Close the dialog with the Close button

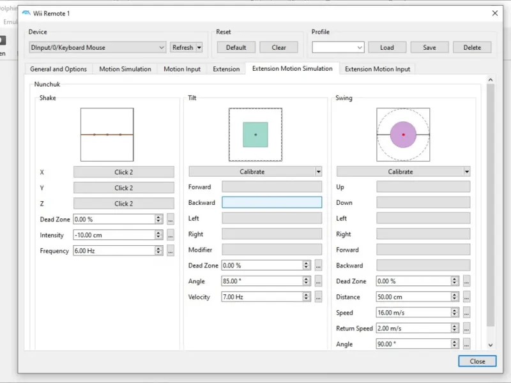(x=477, y=361)
